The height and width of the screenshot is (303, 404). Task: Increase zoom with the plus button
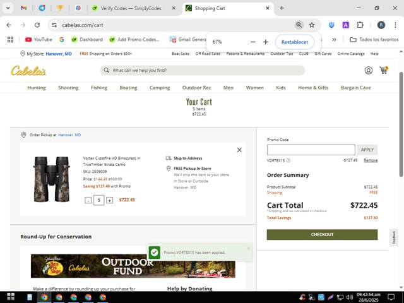(x=266, y=42)
